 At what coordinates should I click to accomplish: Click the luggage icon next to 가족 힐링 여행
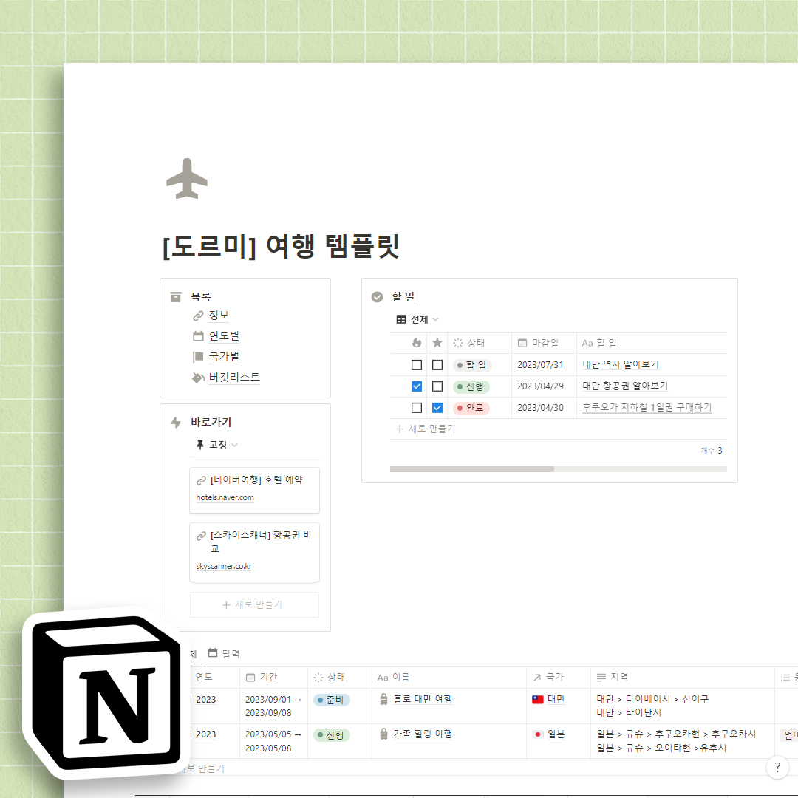click(384, 734)
